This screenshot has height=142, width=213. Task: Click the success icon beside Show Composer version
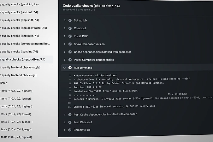pyautogui.click(x=70, y=44)
